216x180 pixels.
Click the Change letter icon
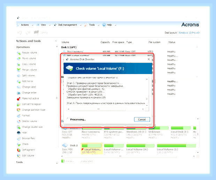19,93
